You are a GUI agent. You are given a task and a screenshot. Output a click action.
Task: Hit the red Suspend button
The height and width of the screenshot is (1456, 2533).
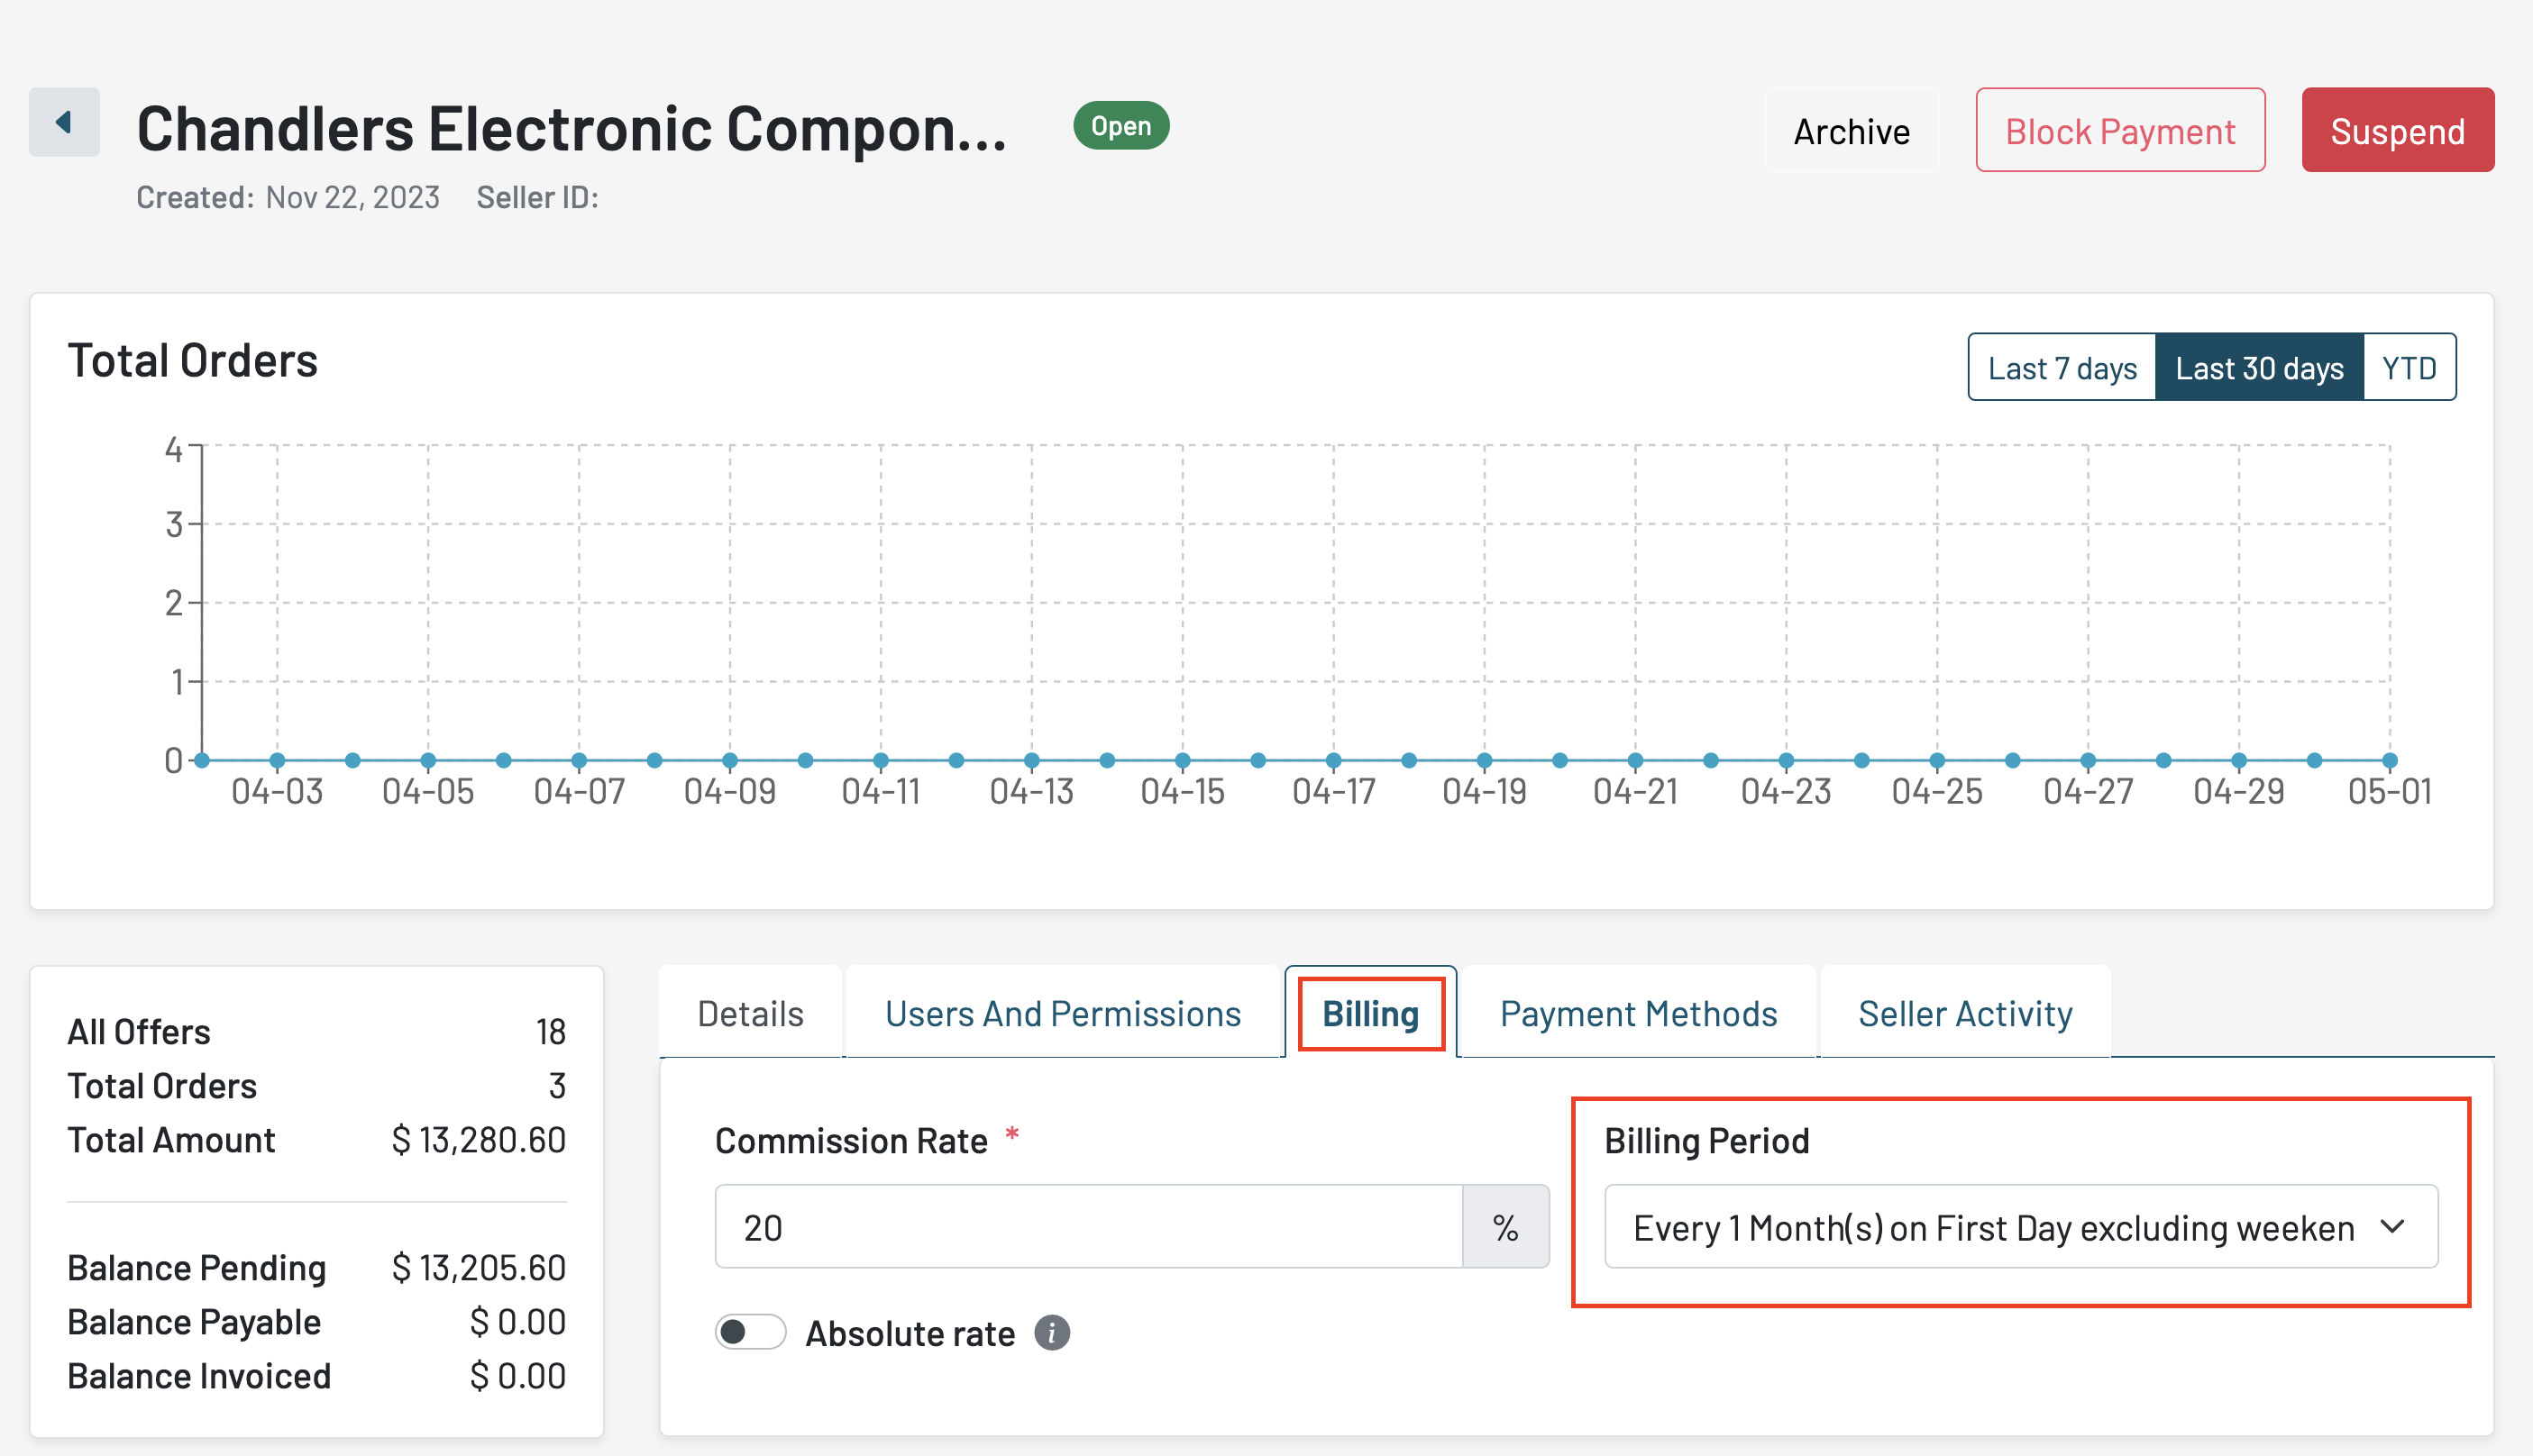coord(2396,131)
